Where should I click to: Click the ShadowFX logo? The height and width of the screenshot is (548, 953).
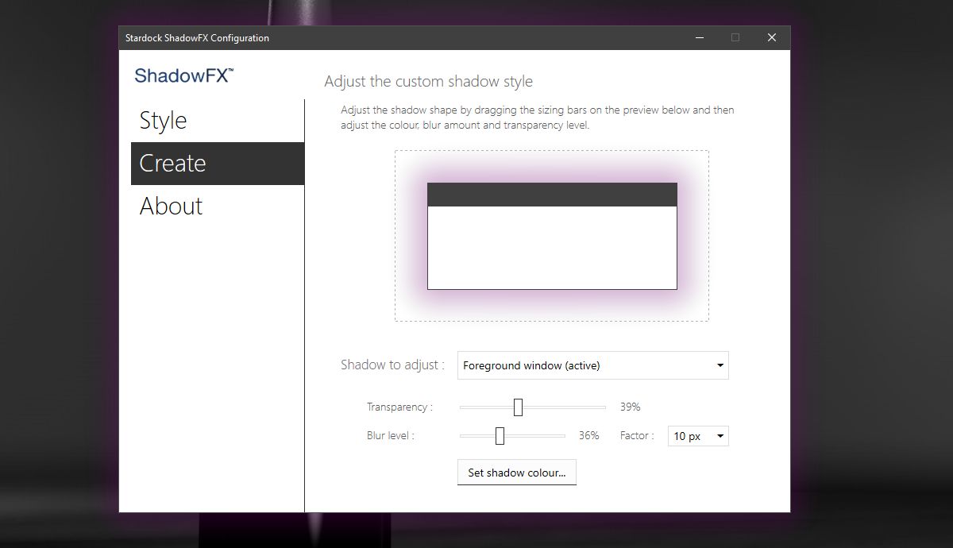coord(184,75)
